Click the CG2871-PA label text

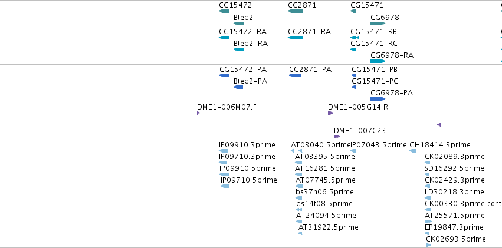click(x=310, y=70)
